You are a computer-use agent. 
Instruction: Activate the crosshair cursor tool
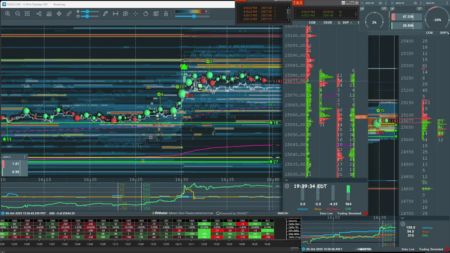click(136, 14)
